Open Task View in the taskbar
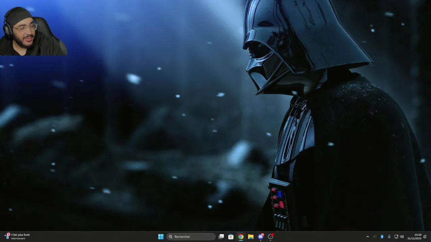 [x=221, y=237]
